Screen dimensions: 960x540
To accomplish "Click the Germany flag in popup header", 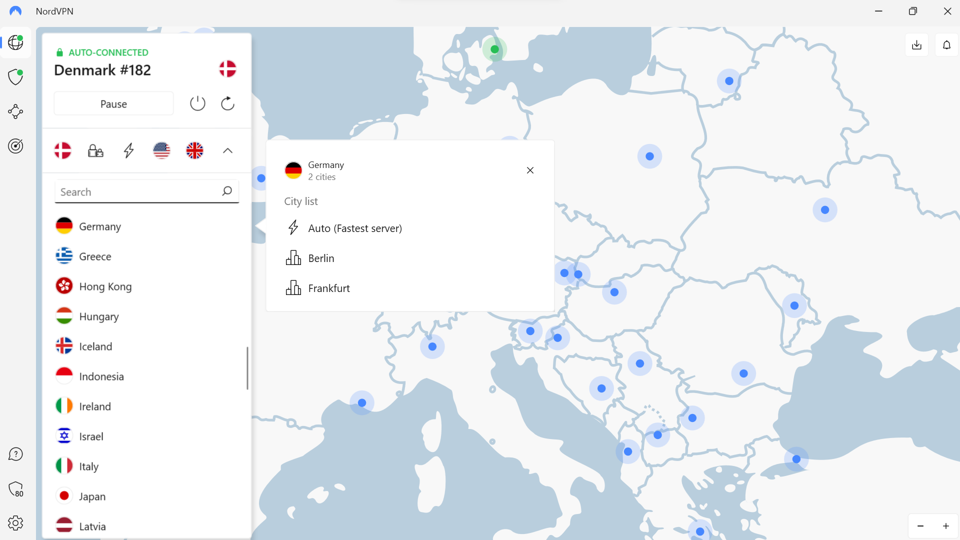I will pos(293,170).
